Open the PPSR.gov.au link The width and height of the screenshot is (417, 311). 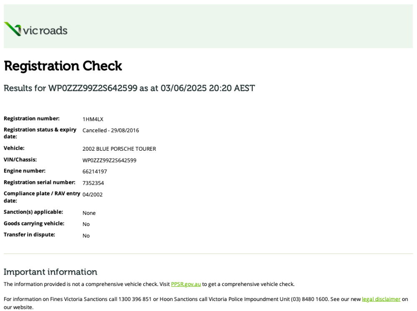tap(186, 284)
